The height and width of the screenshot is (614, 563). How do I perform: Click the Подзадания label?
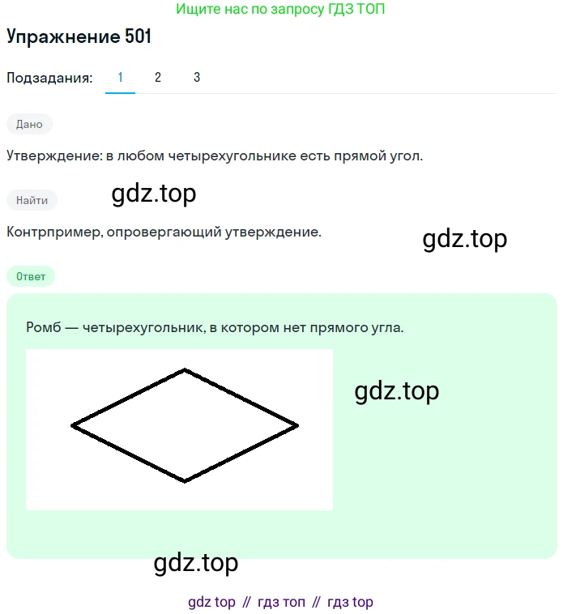(49, 78)
